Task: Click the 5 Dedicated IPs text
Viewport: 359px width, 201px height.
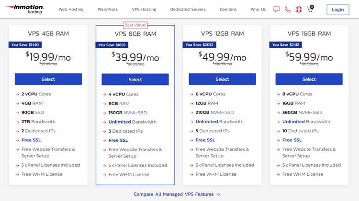Action: [x=213, y=131]
